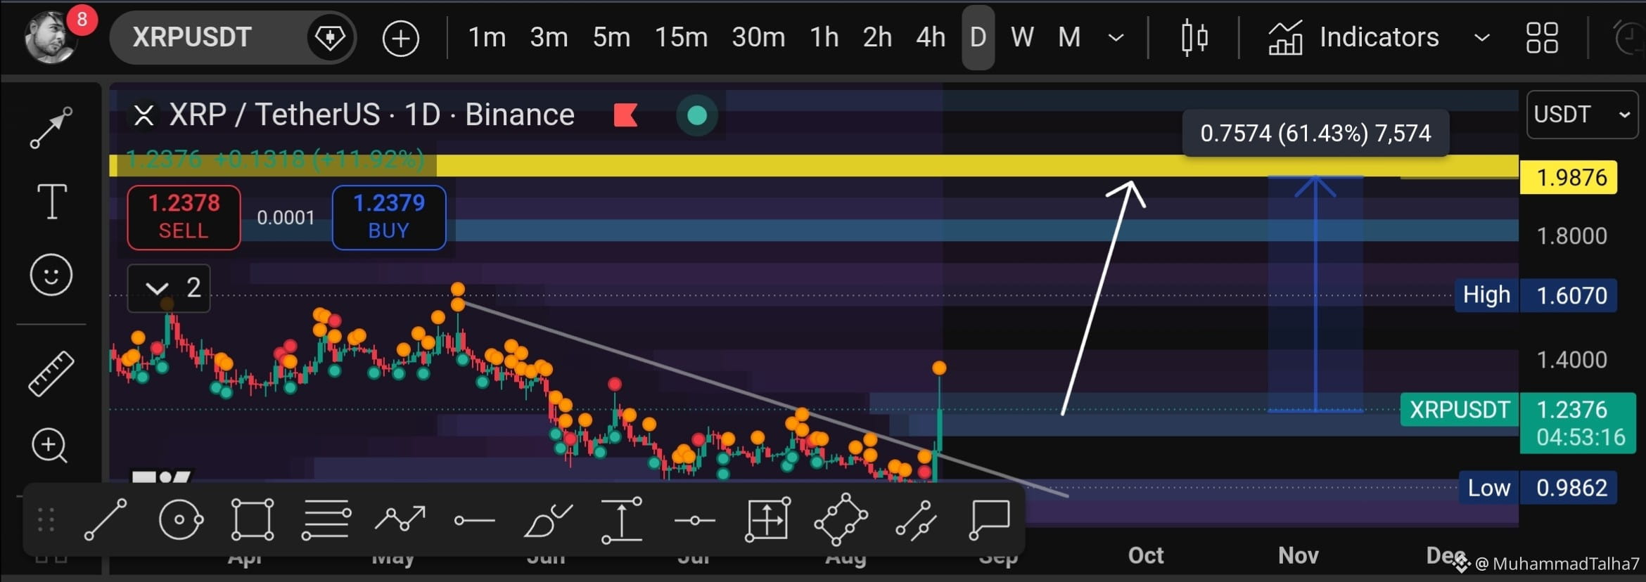Click the XRPUSDT 1.2376 current price label
Viewport: 1646px width, 582px height.
pyautogui.click(x=1518, y=423)
